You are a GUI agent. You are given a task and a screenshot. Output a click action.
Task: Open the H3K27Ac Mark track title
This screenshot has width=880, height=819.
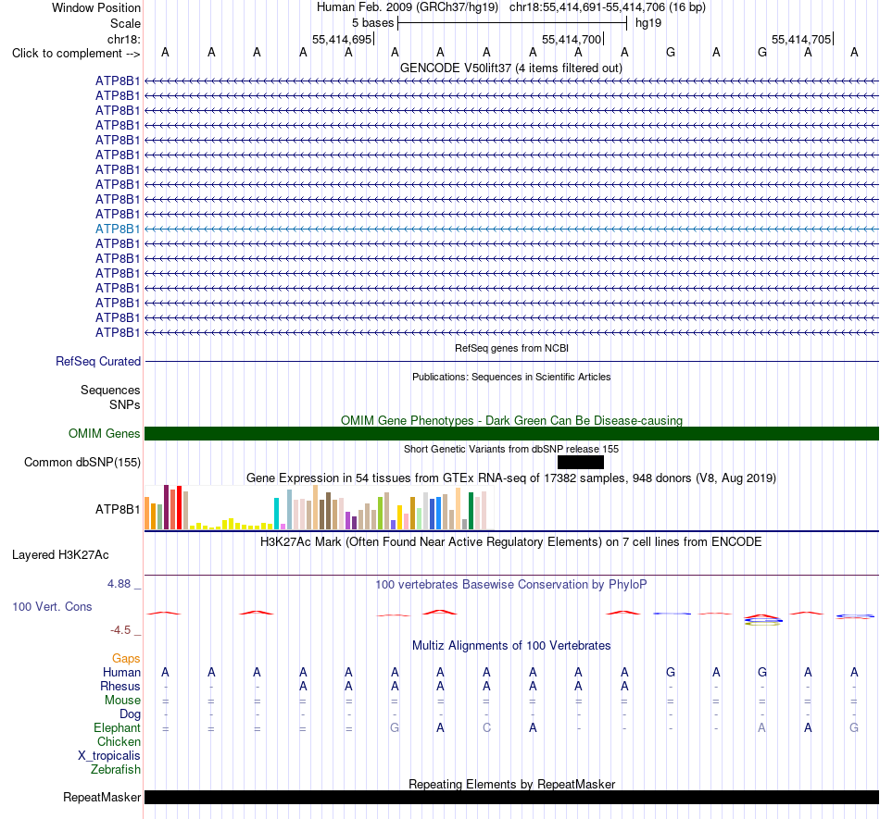(x=511, y=542)
